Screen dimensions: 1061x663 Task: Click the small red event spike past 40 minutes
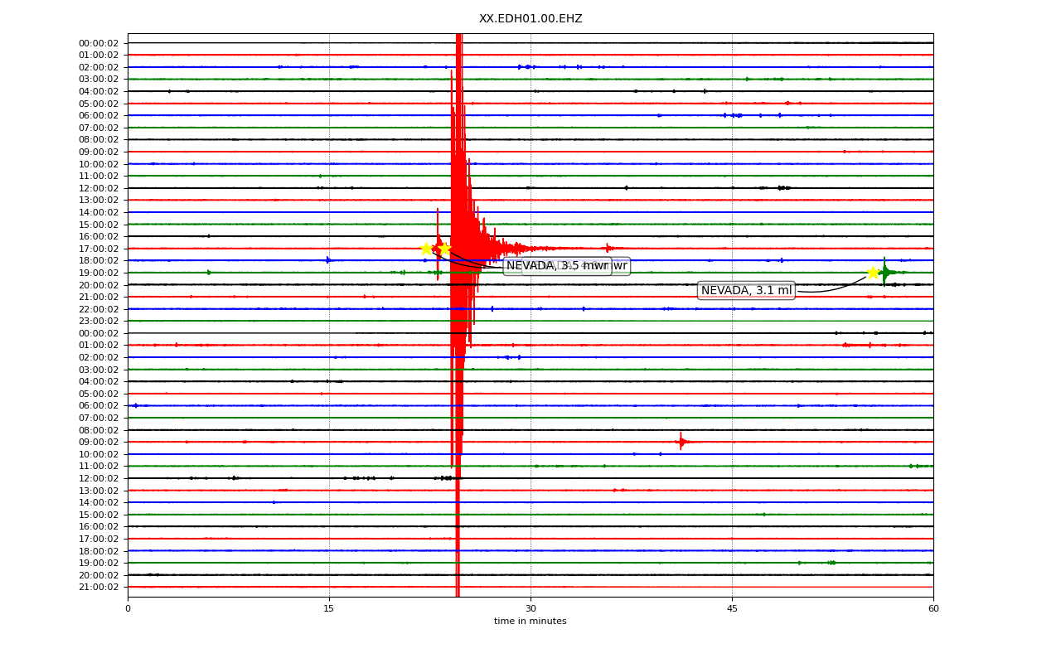pos(681,442)
